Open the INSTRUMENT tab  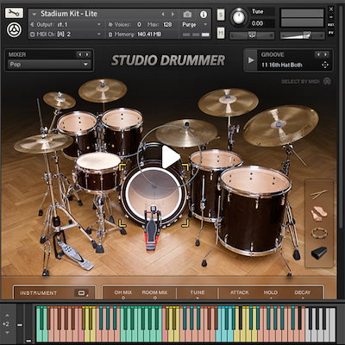[x=38, y=293]
